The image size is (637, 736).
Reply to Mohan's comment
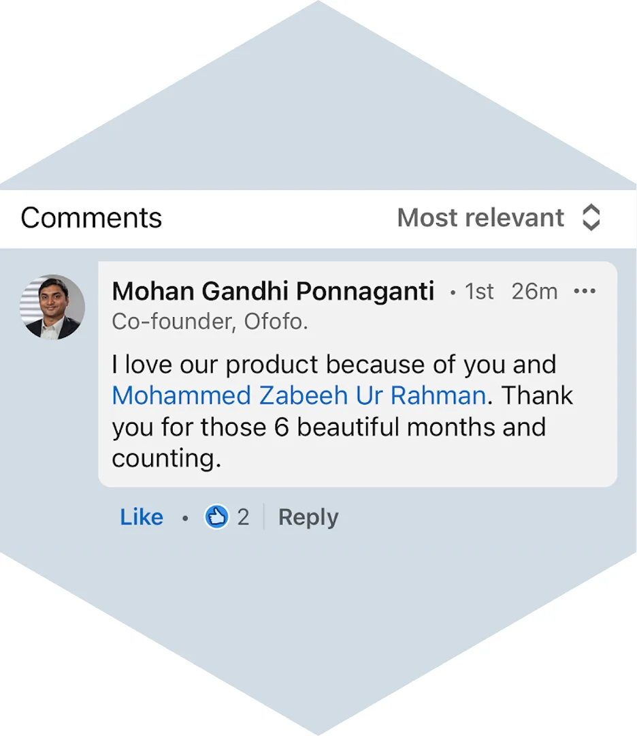(x=308, y=518)
